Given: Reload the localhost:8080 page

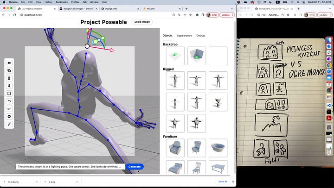Looking at the screenshot, I should coord(14,15).
